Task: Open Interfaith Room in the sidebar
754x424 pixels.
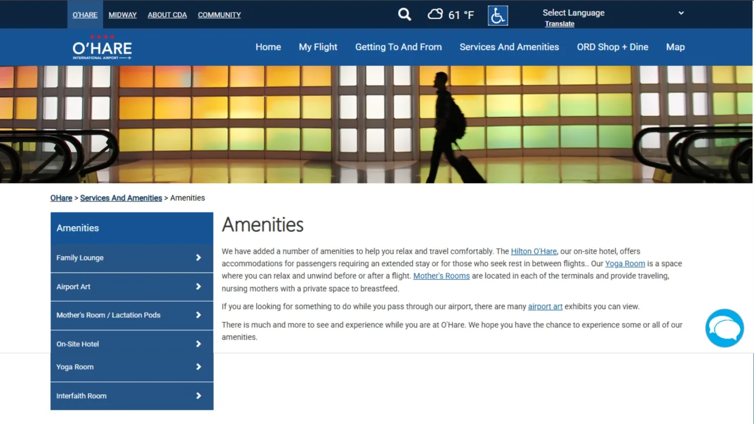Action: pos(132,396)
